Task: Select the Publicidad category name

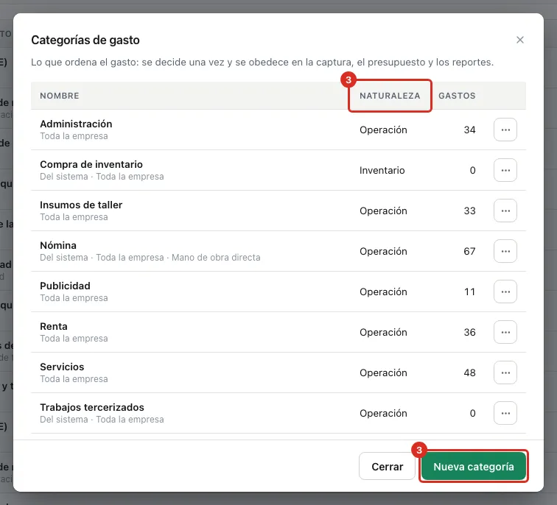Action: click(65, 286)
